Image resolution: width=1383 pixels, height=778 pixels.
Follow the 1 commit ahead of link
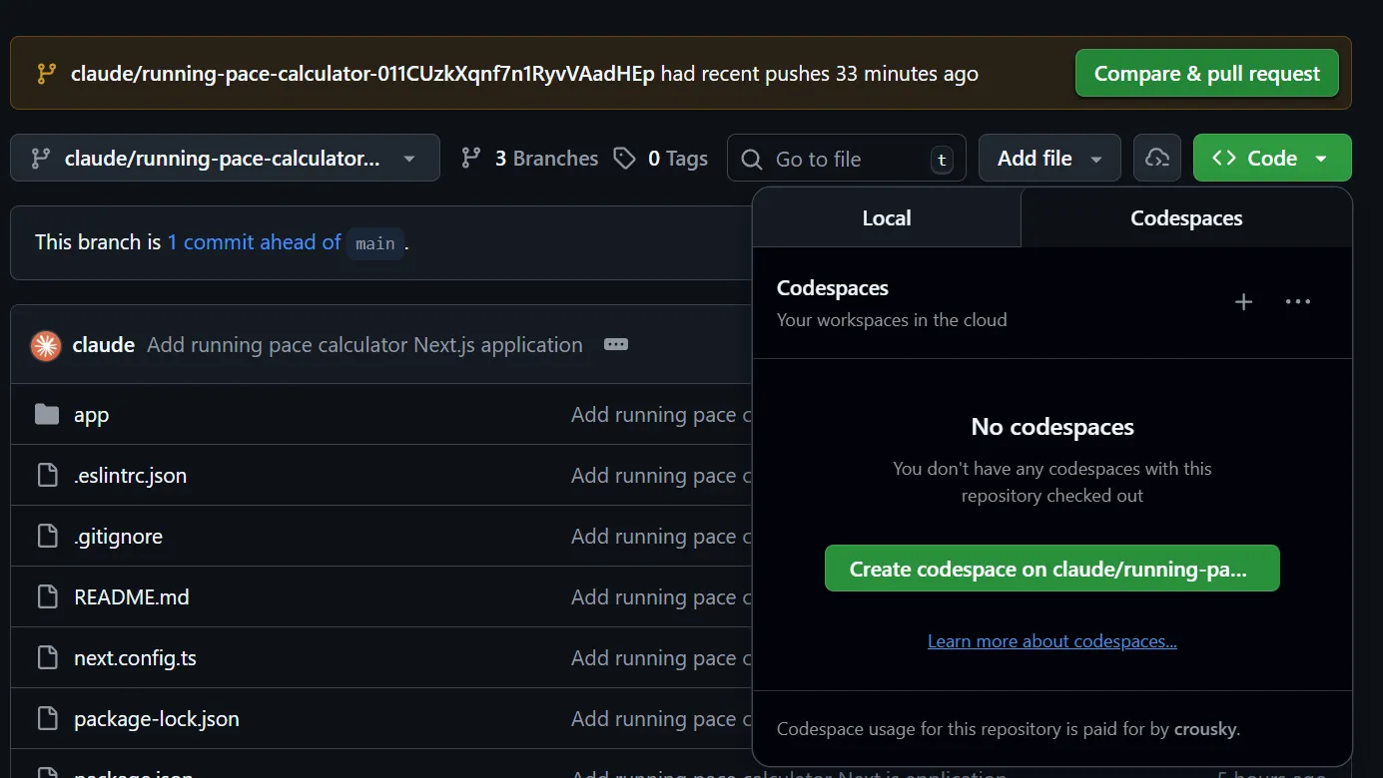(254, 242)
